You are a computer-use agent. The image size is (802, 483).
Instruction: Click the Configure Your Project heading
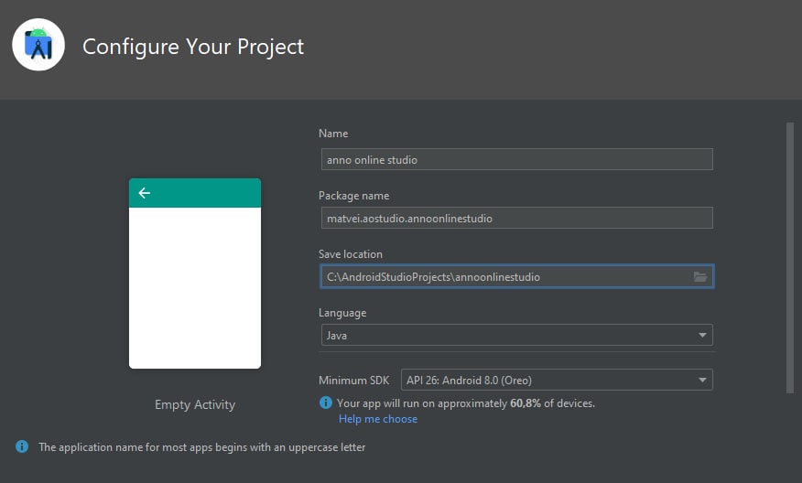click(x=193, y=47)
